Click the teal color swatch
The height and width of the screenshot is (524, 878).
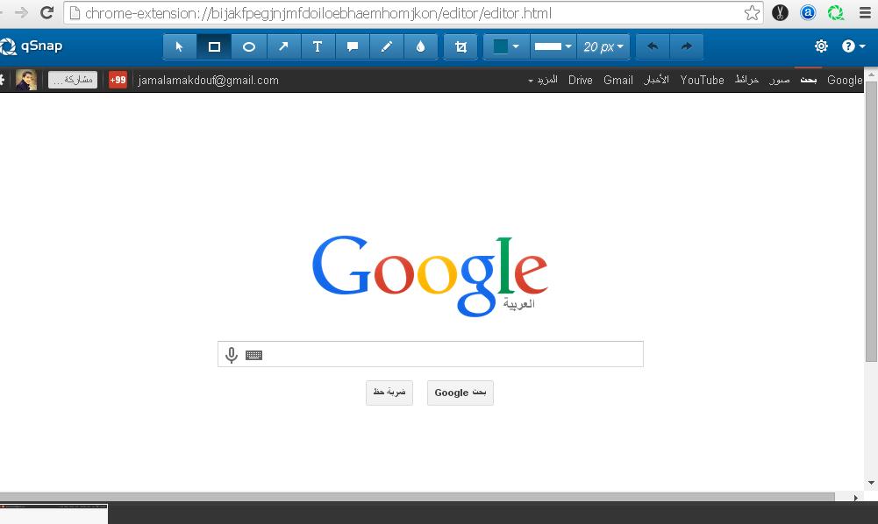pyautogui.click(x=501, y=46)
